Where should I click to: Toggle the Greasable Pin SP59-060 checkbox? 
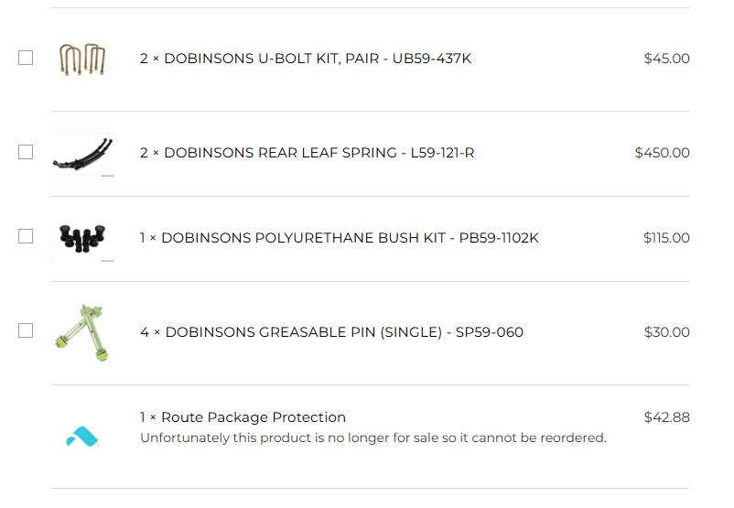pos(26,330)
